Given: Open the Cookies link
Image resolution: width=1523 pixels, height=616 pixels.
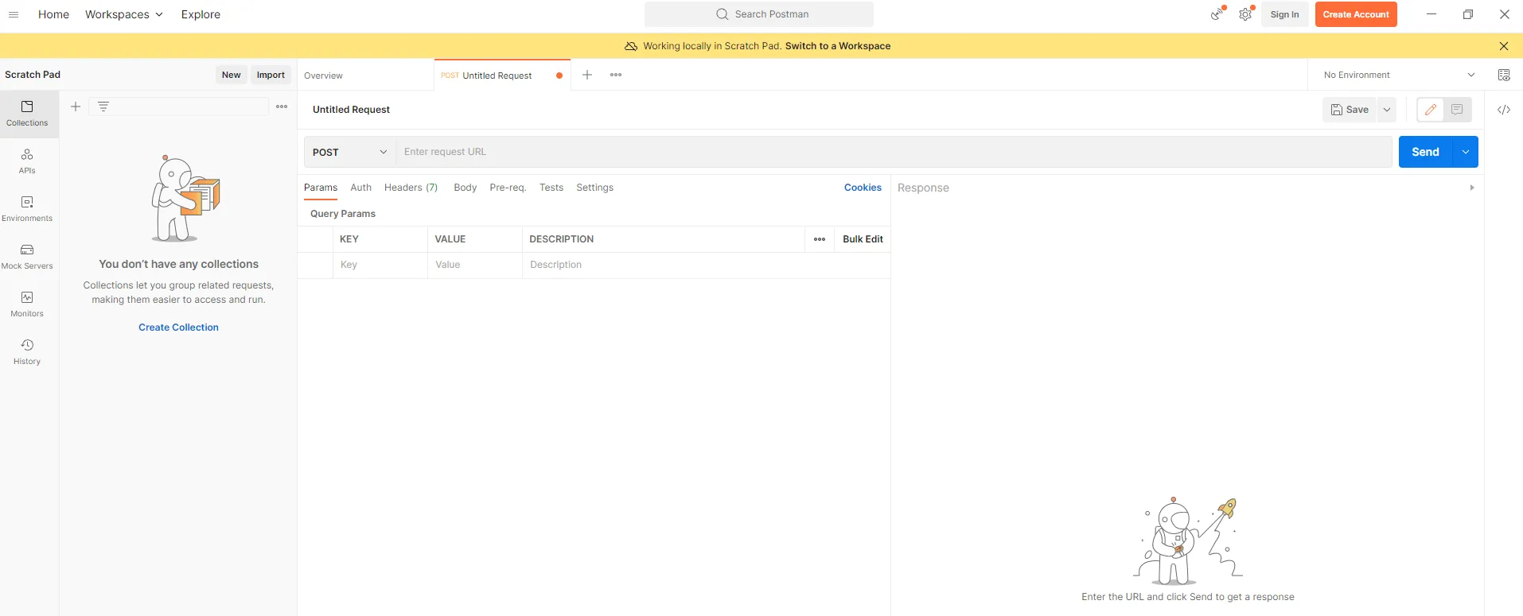Looking at the screenshot, I should [863, 188].
